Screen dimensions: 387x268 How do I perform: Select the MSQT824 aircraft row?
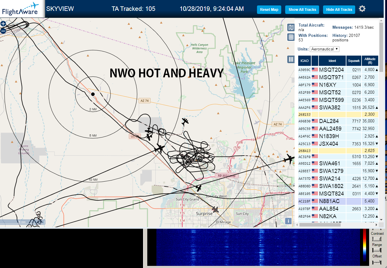tap(338, 194)
